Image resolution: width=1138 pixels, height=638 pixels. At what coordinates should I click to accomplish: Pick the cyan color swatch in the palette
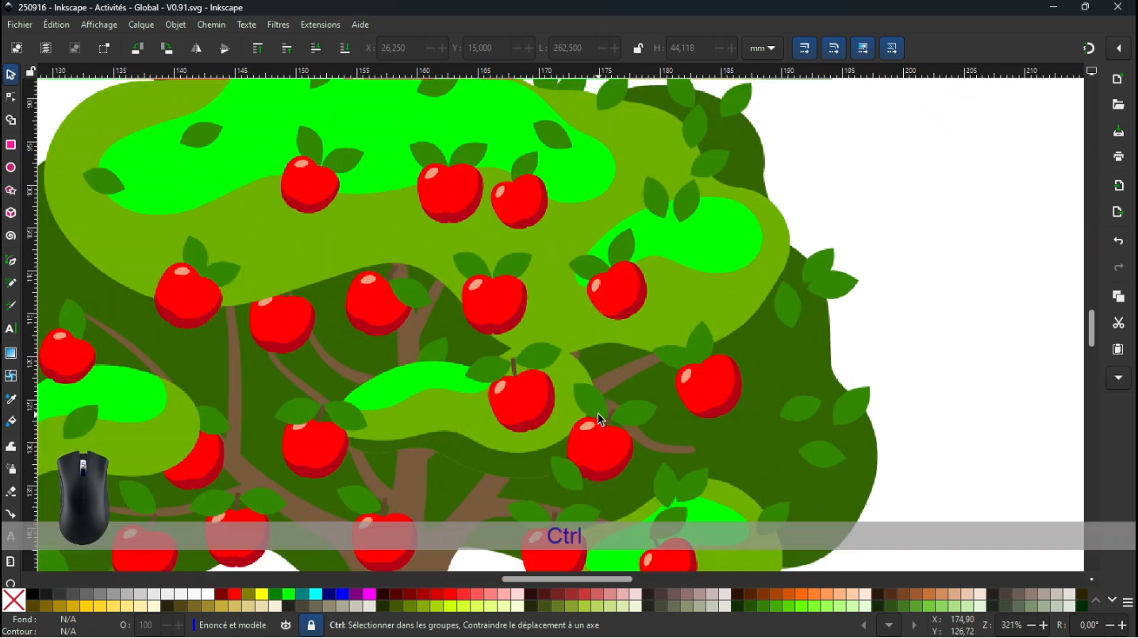[x=316, y=594]
